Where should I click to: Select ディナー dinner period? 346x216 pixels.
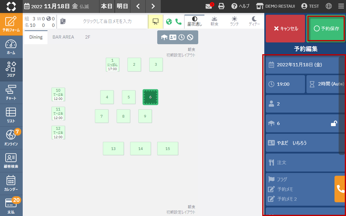[x=254, y=22]
